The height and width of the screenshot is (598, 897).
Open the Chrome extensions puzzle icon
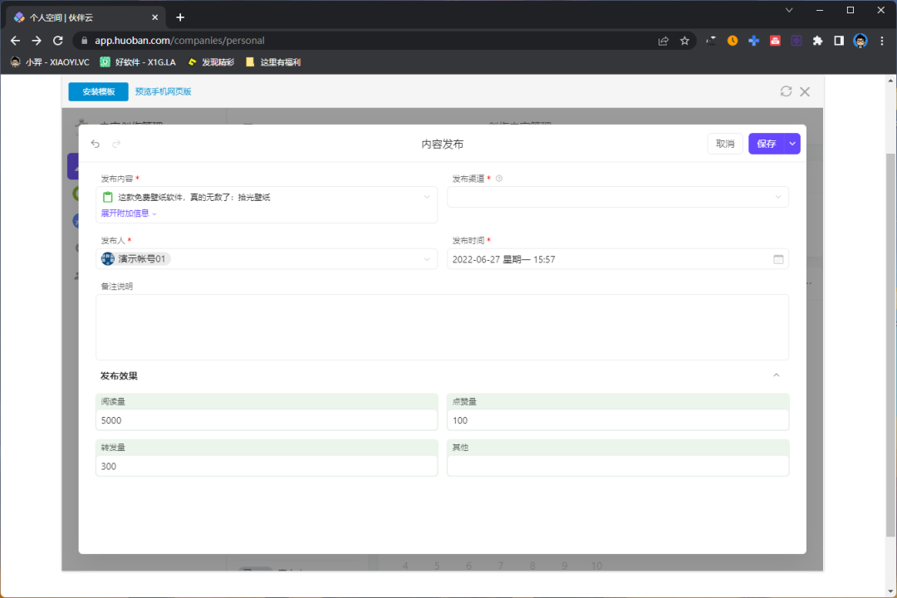coord(816,40)
